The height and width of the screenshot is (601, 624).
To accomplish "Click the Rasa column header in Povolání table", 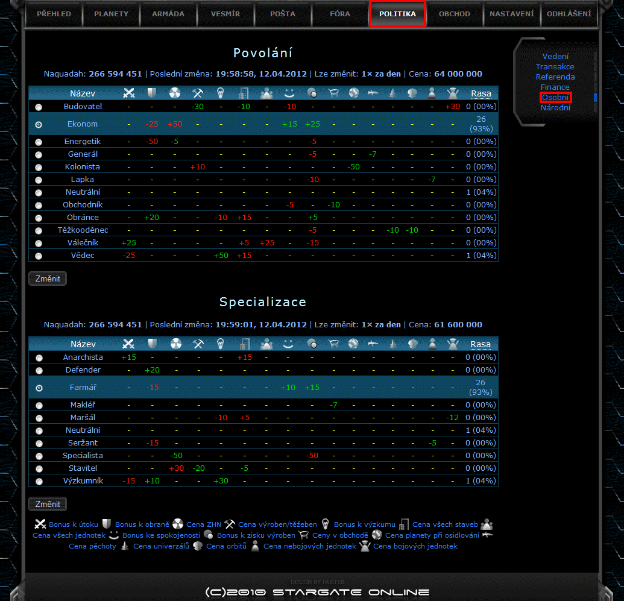I will click(481, 93).
